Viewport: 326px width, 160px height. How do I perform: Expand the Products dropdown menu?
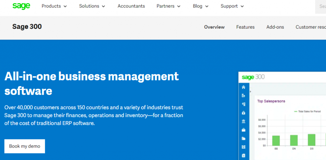[54, 6]
